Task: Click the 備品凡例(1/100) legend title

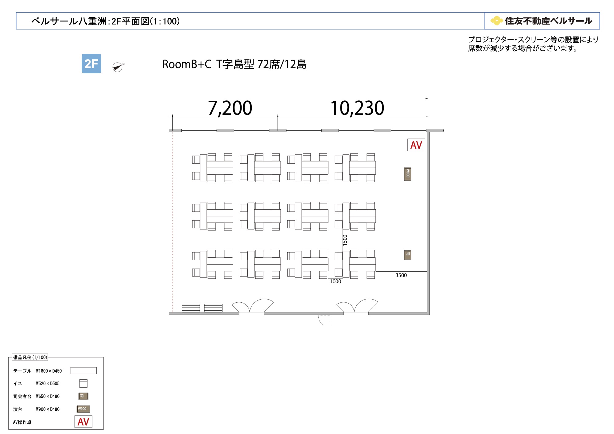Action: point(30,357)
